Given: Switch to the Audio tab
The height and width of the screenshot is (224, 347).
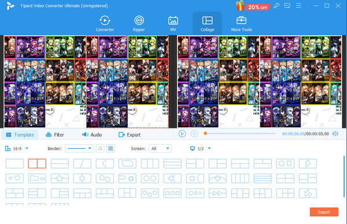Looking at the screenshot, I should (92, 135).
